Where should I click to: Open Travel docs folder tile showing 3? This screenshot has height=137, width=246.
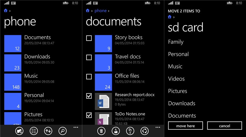(103, 63)
